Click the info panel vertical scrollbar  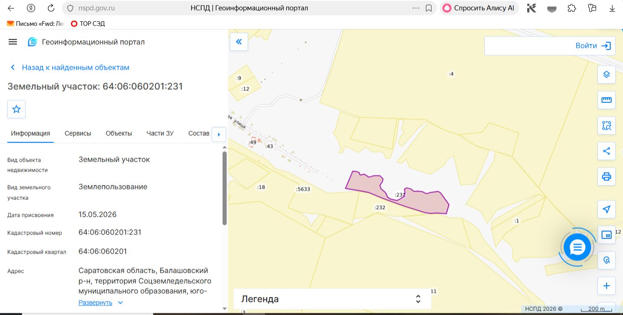coord(224,188)
